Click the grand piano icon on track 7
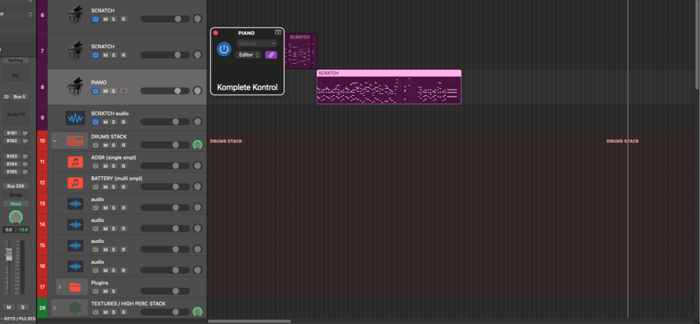Image resolution: width=700 pixels, height=324 pixels. [x=75, y=51]
